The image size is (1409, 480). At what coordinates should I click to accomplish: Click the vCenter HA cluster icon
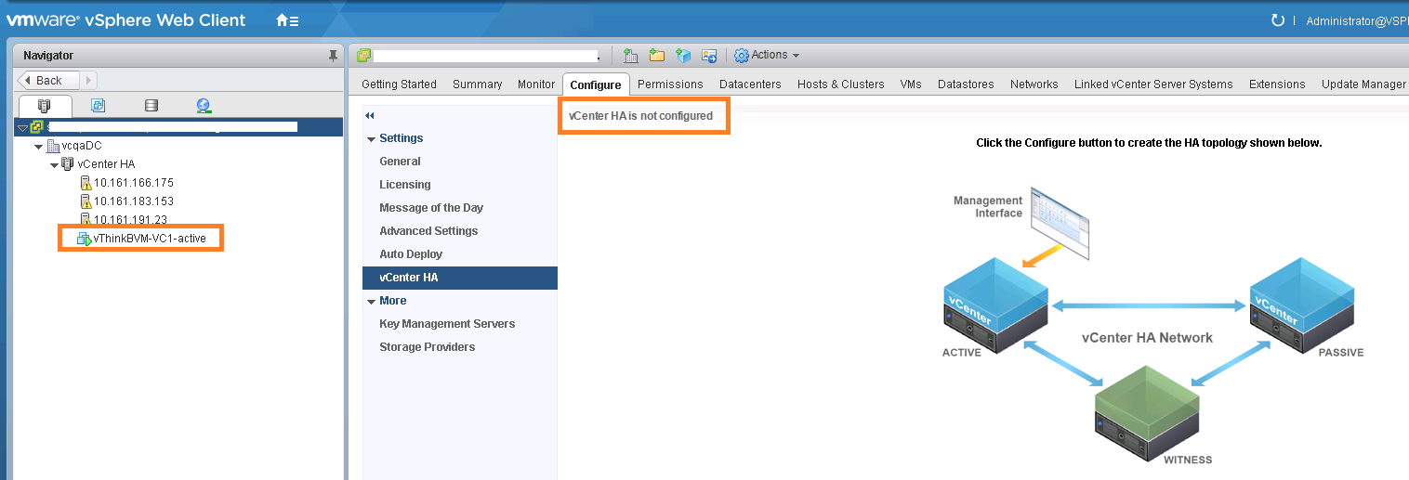click(68, 164)
